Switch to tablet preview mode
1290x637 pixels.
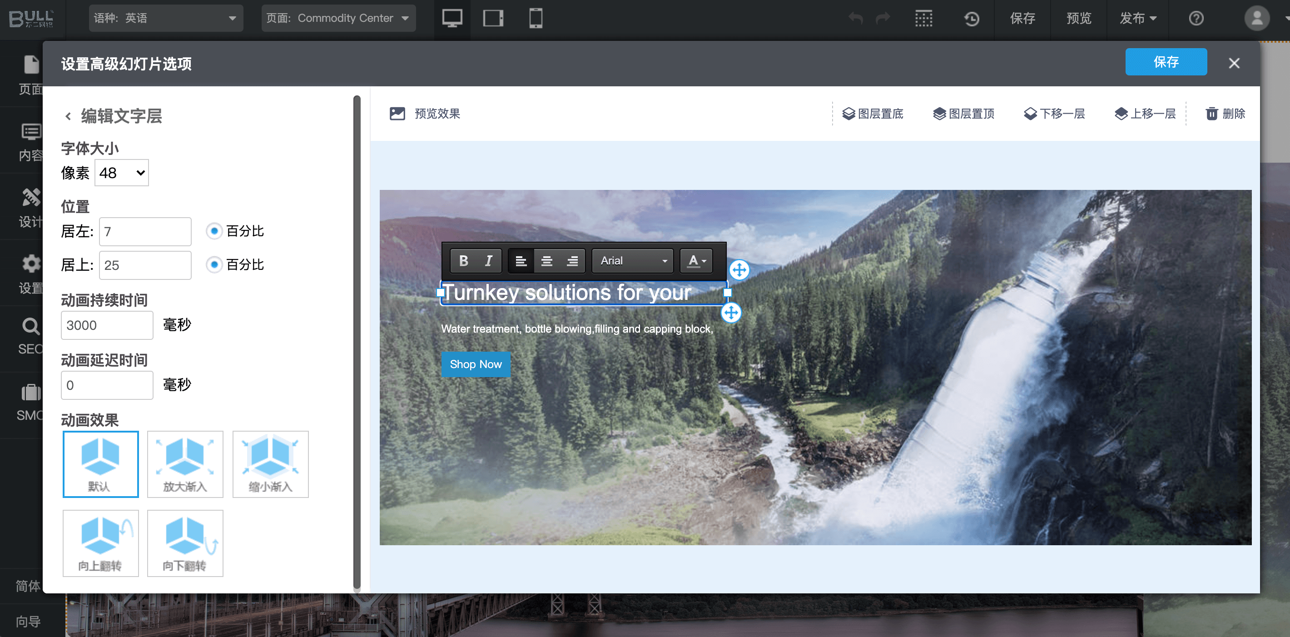pyautogui.click(x=493, y=19)
